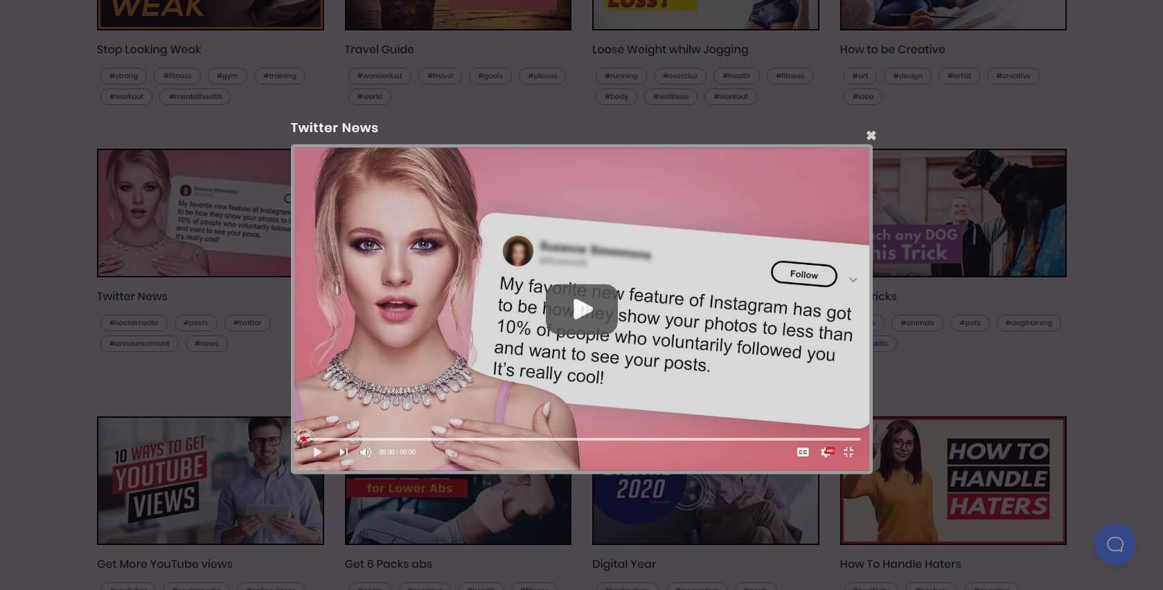Click the #idea tag

[863, 97]
